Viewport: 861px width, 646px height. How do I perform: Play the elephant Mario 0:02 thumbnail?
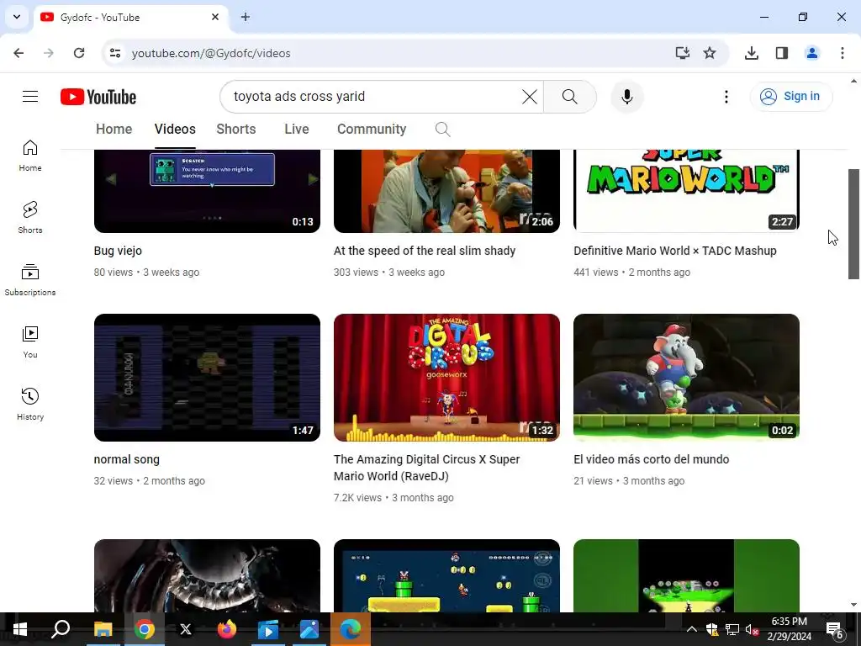tap(686, 378)
